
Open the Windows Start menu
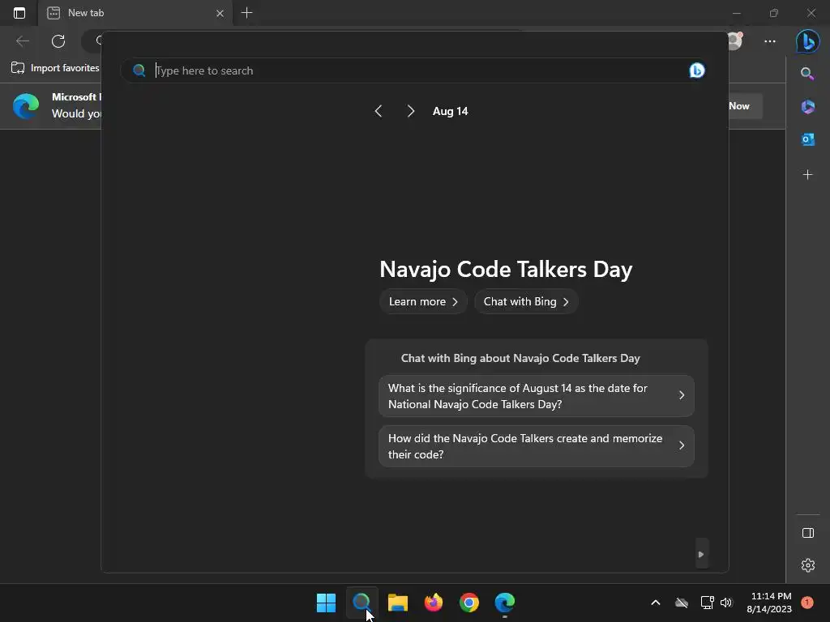(x=326, y=603)
